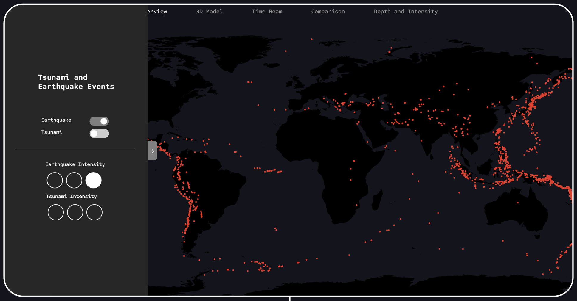
Task: Click the Tsunami and Earthquake Events title
Action: (76, 82)
